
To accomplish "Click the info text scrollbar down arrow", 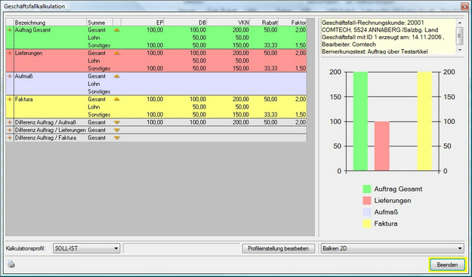I will (460, 51).
